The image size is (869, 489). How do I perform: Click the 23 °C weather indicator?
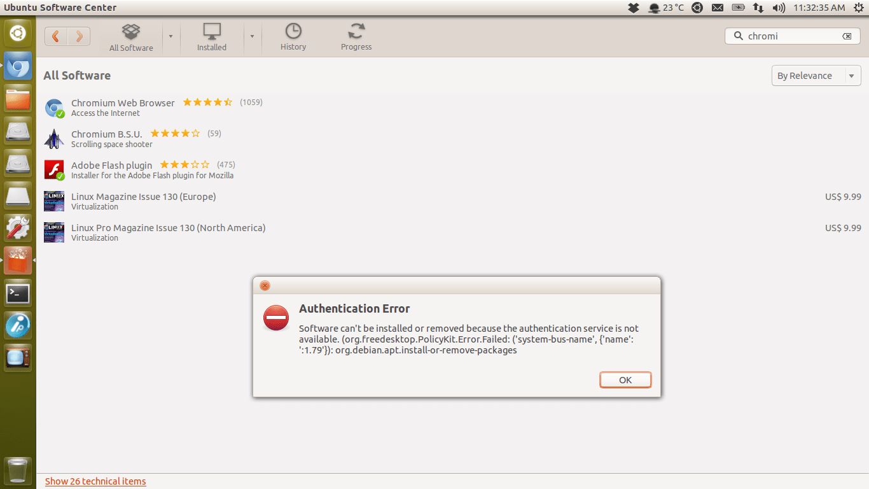coord(666,8)
